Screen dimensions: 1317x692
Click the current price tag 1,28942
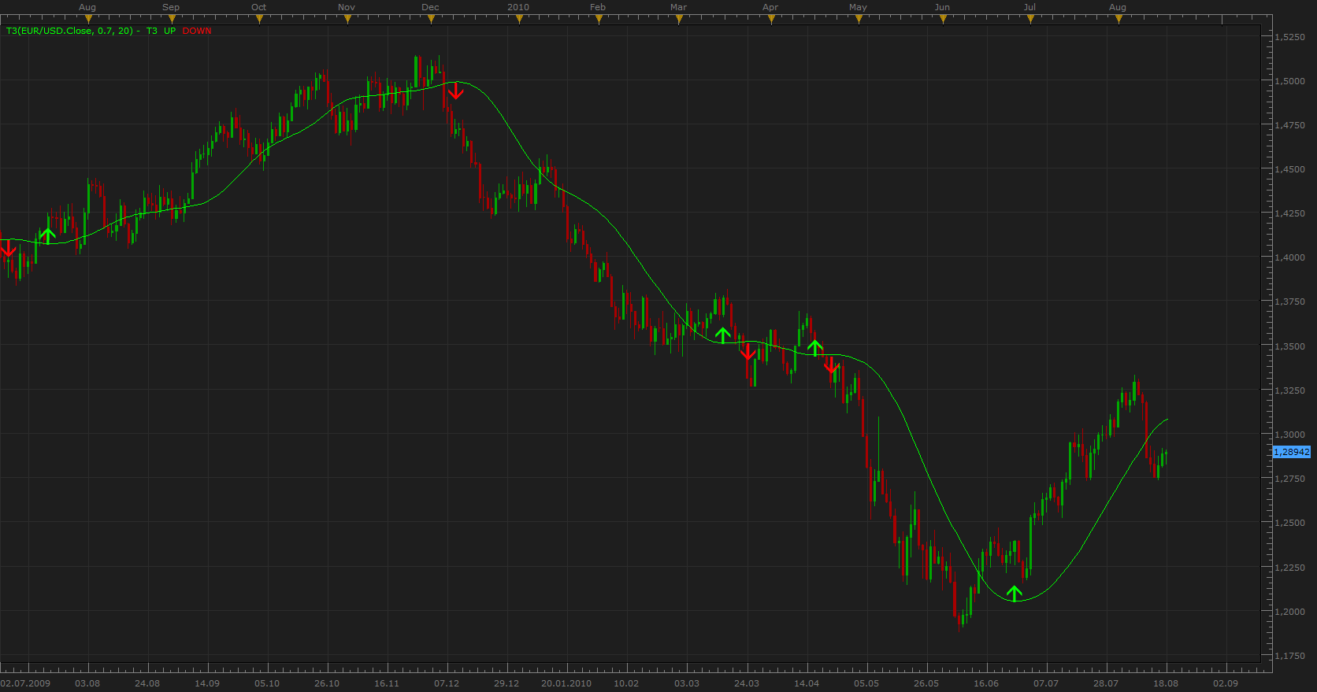click(1292, 452)
